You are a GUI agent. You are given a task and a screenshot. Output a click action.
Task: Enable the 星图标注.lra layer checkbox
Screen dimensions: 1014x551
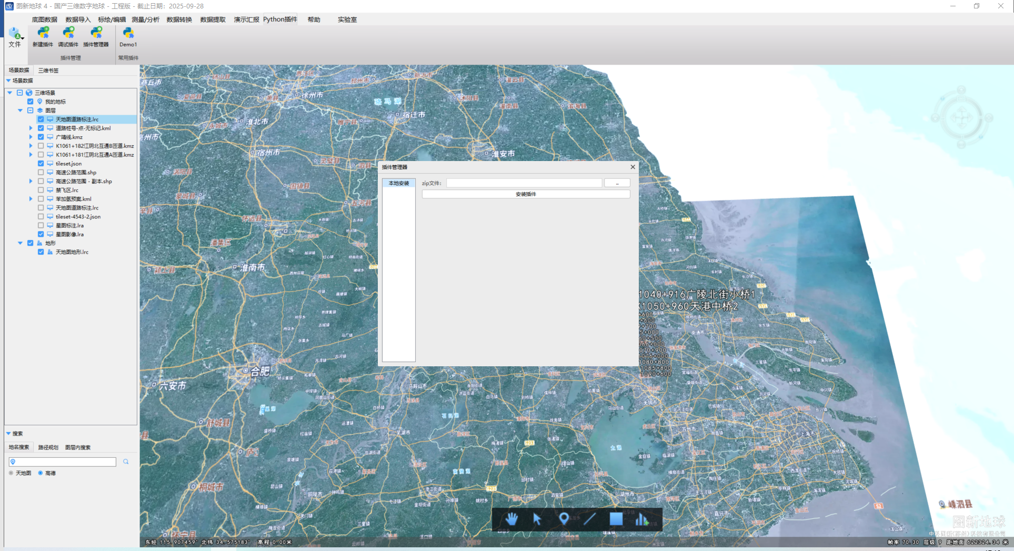(41, 225)
